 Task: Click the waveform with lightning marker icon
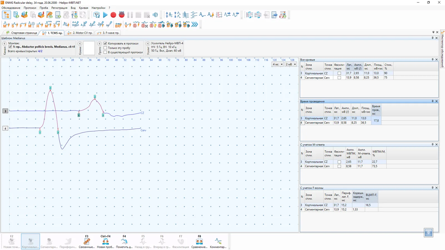tap(211, 15)
